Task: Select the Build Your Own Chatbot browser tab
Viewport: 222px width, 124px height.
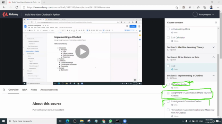Action: pyautogui.click(x=24, y=2)
